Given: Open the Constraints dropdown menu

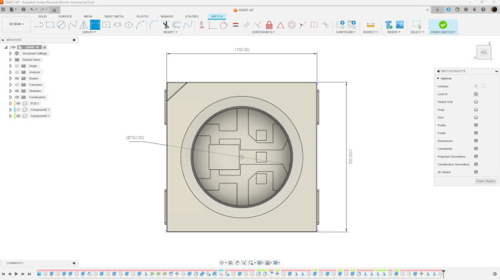Looking at the screenshot, I should [x=263, y=32].
